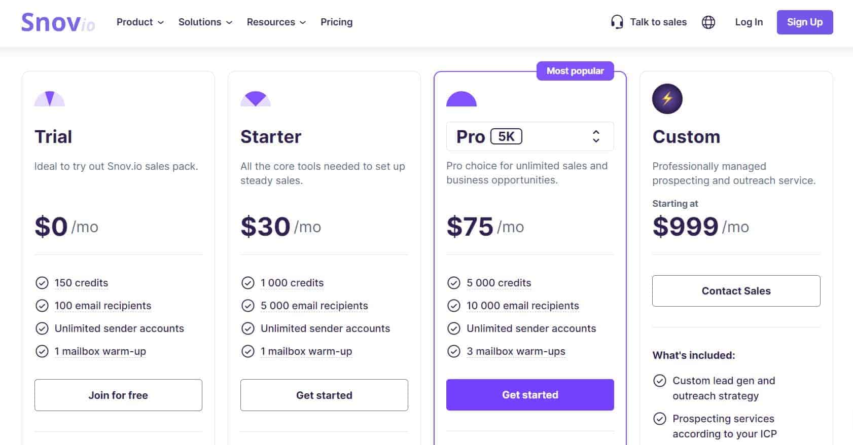Click the Snov.io logo

click(x=58, y=22)
